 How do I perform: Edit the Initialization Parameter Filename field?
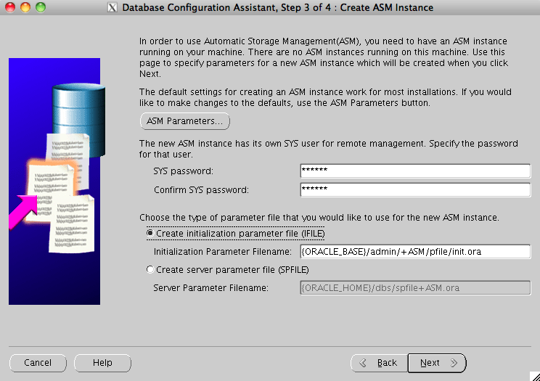coord(414,252)
